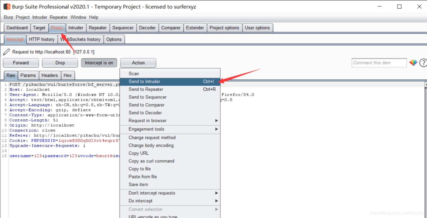Open the HTTP history sub-tab

point(42,39)
